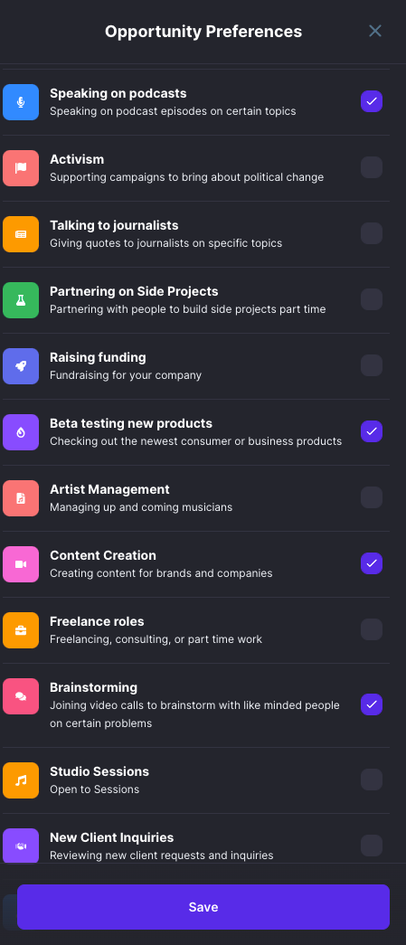Click the rocket Raising funding icon

pyautogui.click(x=21, y=366)
